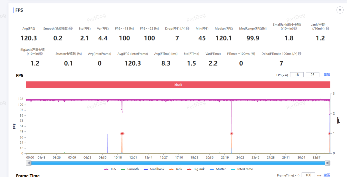Click the FPS threshold field showing 25

pyautogui.click(x=312, y=75)
